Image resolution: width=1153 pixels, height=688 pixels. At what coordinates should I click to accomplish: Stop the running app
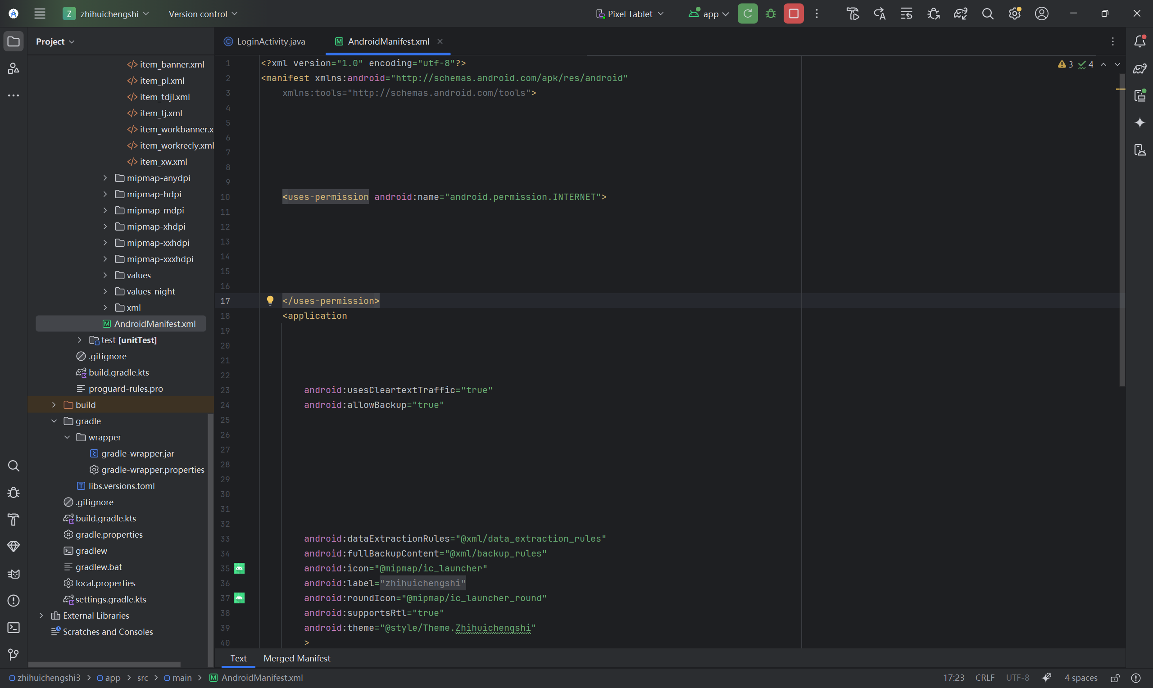coord(793,14)
